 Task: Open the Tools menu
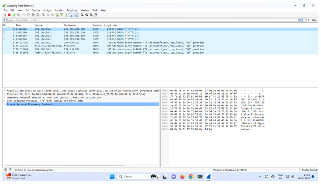click(95, 10)
